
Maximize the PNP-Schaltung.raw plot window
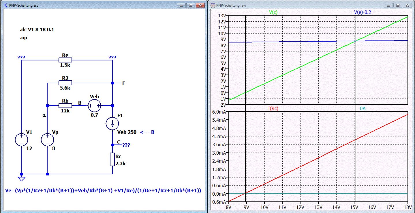398,5
